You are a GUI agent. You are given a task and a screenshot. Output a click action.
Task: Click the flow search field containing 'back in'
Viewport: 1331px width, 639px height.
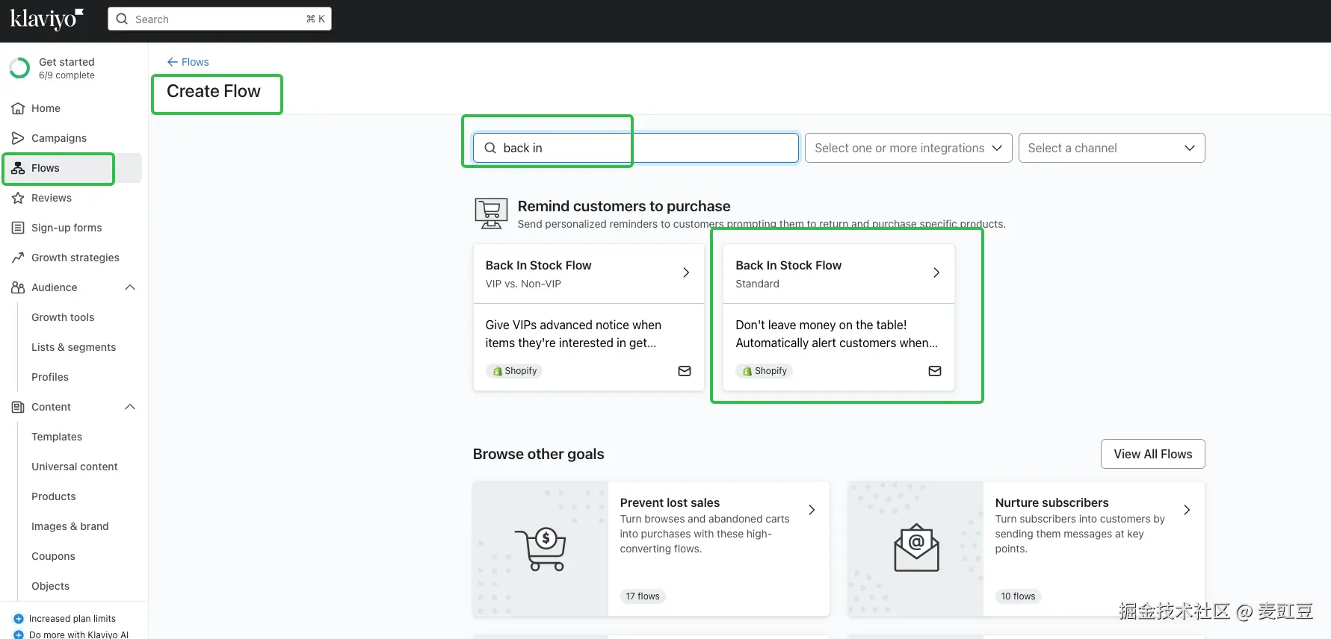635,149
